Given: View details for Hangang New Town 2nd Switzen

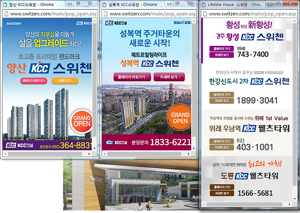Looking at the screenshot, I should pos(222,101).
